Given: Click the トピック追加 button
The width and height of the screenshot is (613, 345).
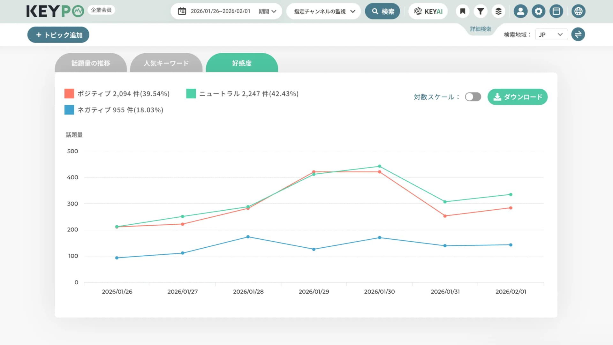Looking at the screenshot, I should pos(58,35).
